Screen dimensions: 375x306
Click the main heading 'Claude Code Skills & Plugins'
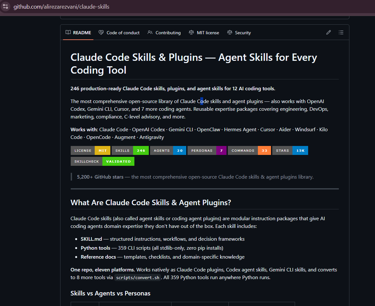pyautogui.click(x=194, y=64)
